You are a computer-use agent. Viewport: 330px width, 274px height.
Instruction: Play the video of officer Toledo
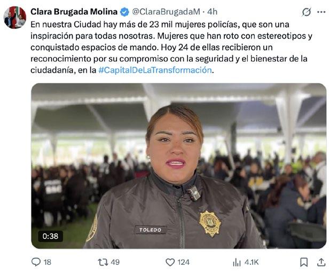pyautogui.click(x=179, y=166)
